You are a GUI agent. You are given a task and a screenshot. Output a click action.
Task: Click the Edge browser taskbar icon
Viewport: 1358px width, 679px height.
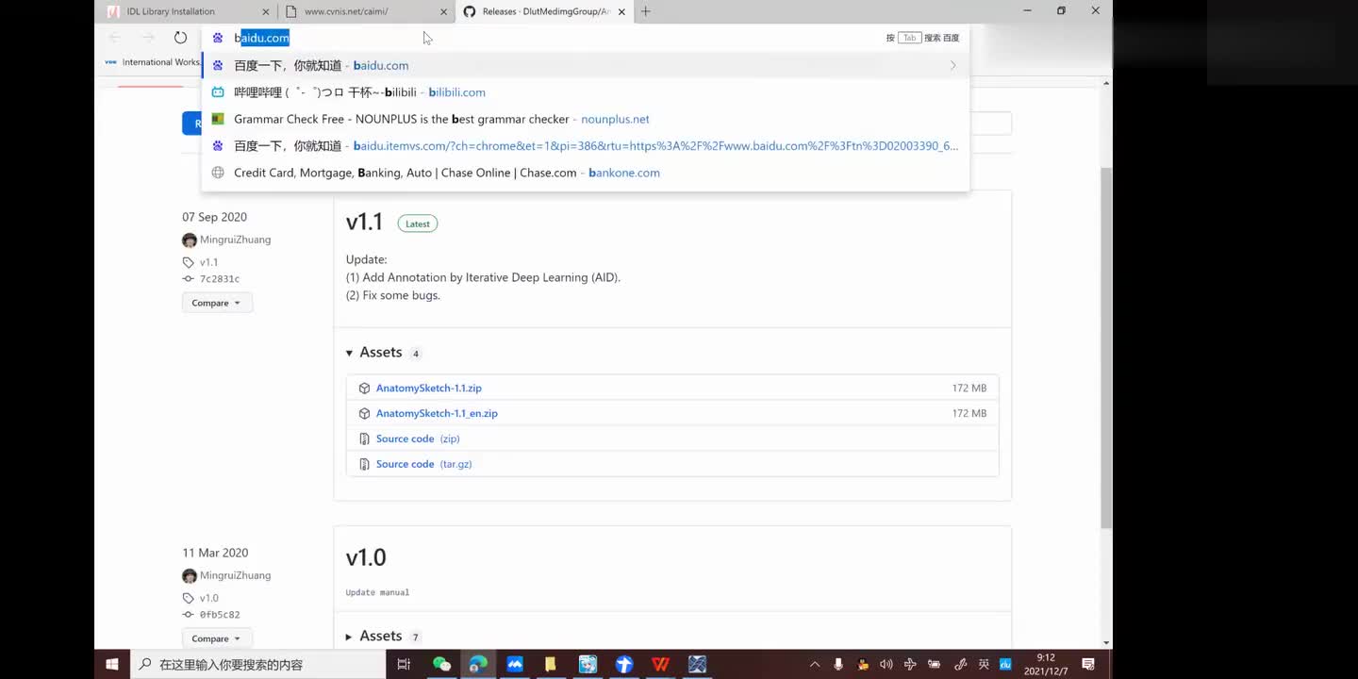click(x=478, y=664)
